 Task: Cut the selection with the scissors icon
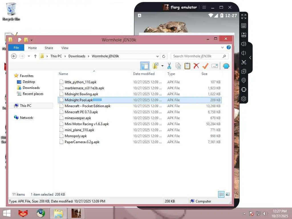coord(169,66)
